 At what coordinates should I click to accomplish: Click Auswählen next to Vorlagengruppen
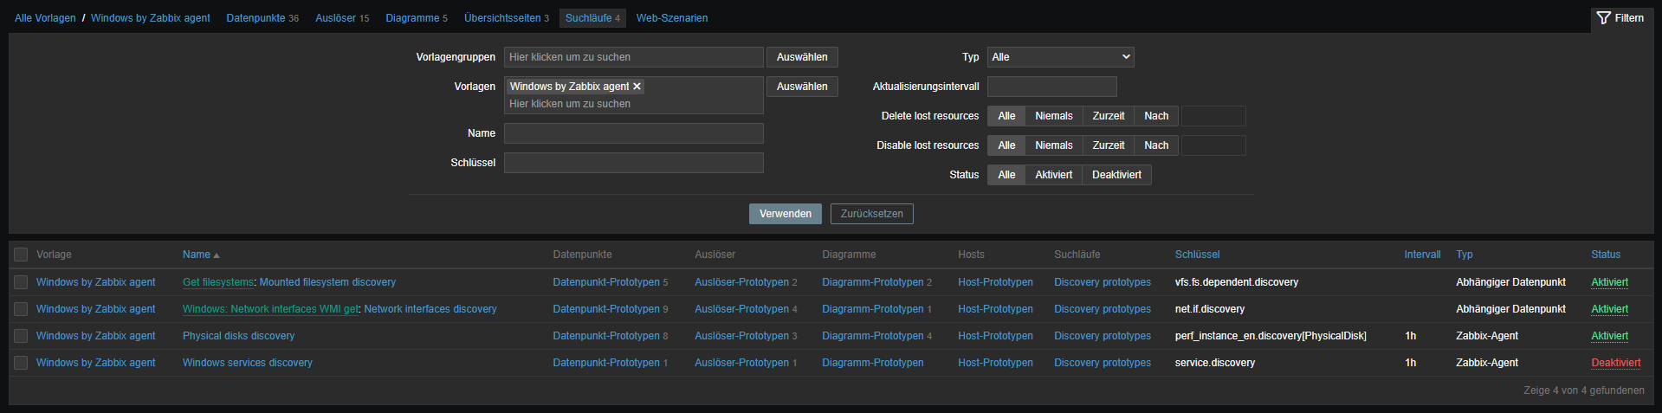tap(801, 57)
